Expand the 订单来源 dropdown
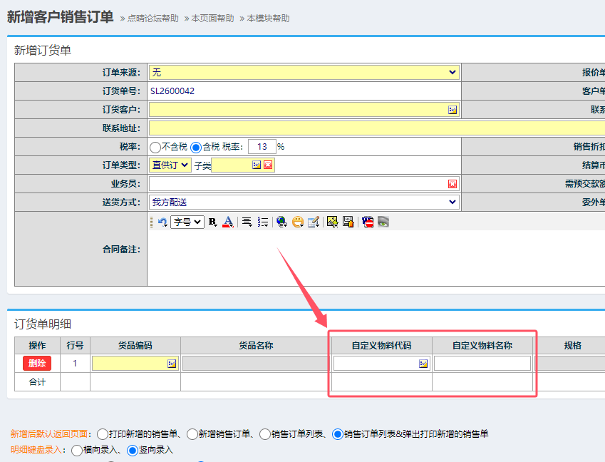 tap(304, 72)
